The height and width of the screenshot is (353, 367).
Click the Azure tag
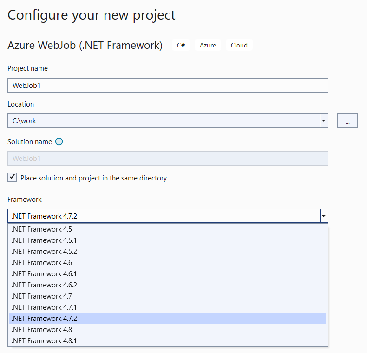(208, 45)
